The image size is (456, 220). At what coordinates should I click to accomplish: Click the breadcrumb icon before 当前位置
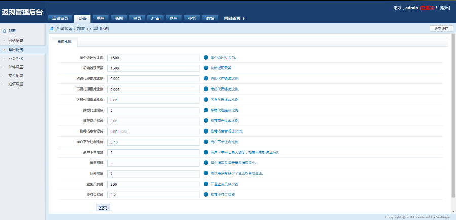[x=52, y=29]
